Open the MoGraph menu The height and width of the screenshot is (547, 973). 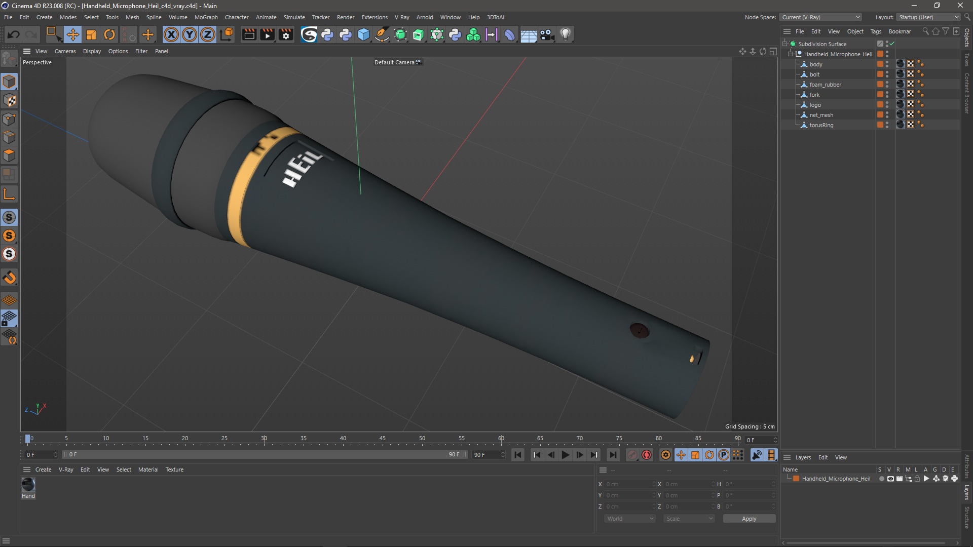pyautogui.click(x=206, y=17)
